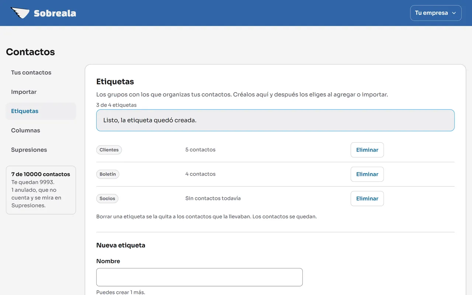472x295 pixels.
Task: Click the Sobreala brand name
Action: coord(55,13)
